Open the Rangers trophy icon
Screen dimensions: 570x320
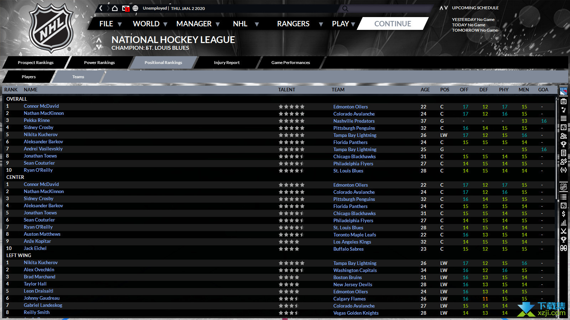click(564, 144)
